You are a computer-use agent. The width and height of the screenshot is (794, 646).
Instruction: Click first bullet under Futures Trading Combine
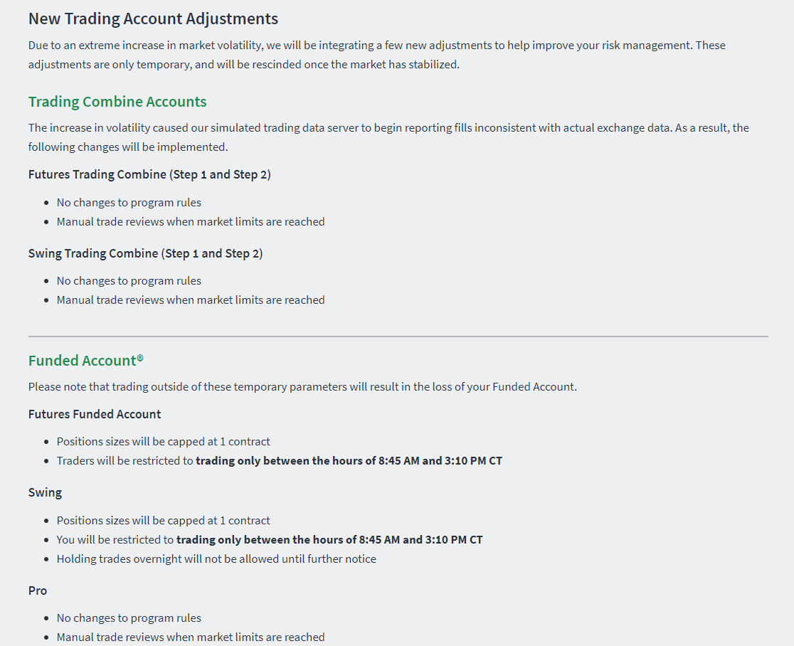[x=129, y=203]
